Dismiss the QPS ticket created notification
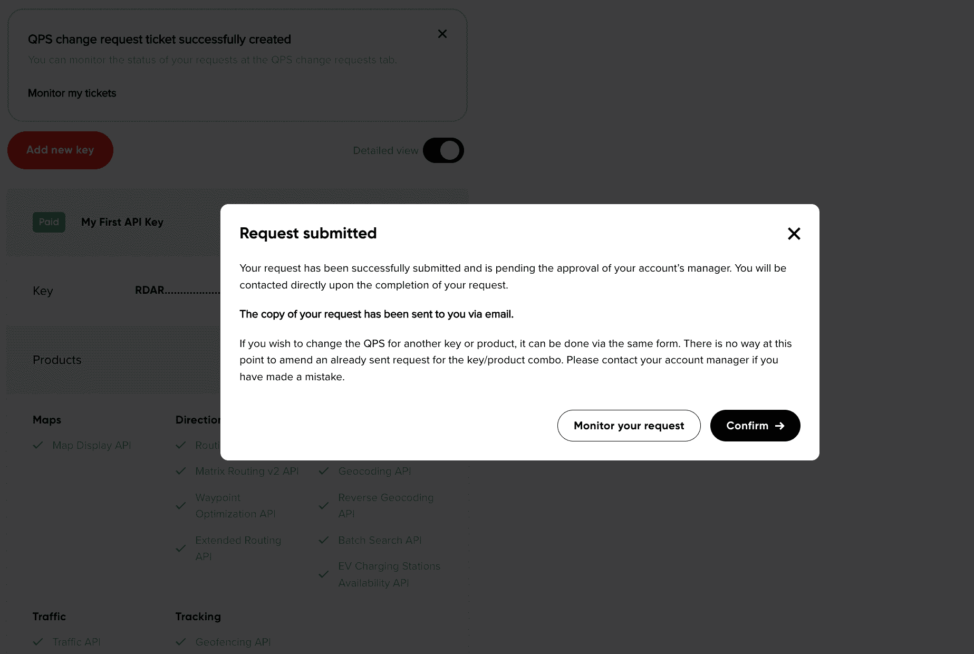 [442, 34]
